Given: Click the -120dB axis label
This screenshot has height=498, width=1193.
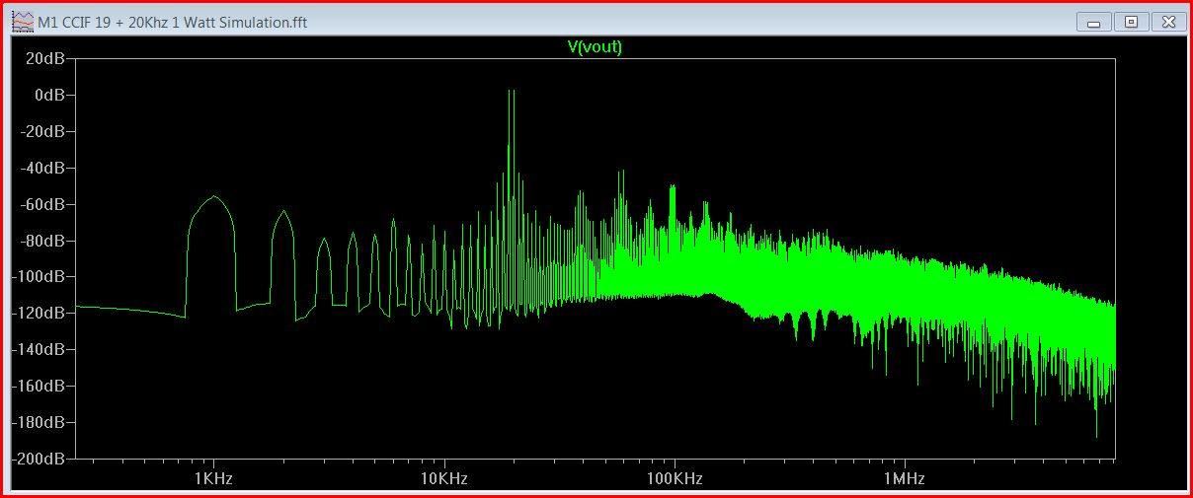Looking at the screenshot, I should point(39,314).
